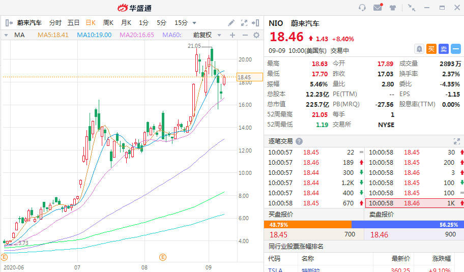This screenshot has height=272, width=464.
Task: Sort by 最新价 column header
Action: pos(401,259)
